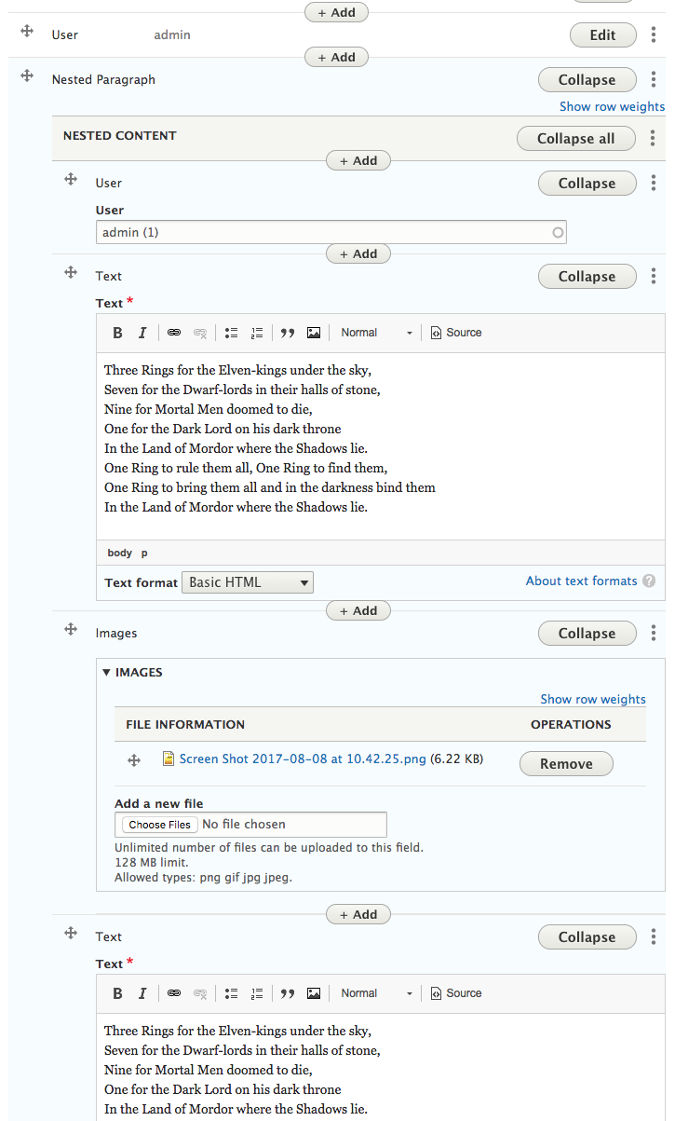The image size is (675, 1121).
Task: Open Normal format dropdown in first editor
Action: coord(376,333)
